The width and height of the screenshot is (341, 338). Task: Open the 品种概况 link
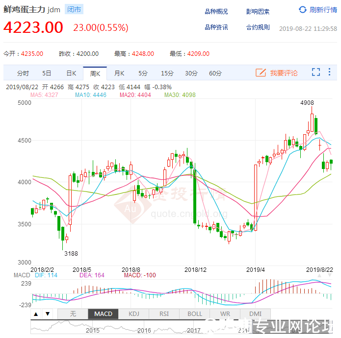tap(216, 11)
